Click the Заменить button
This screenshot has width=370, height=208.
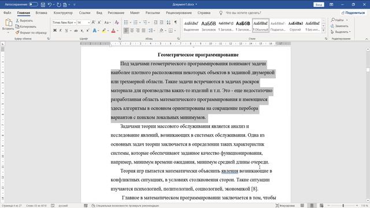[x=339, y=26]
